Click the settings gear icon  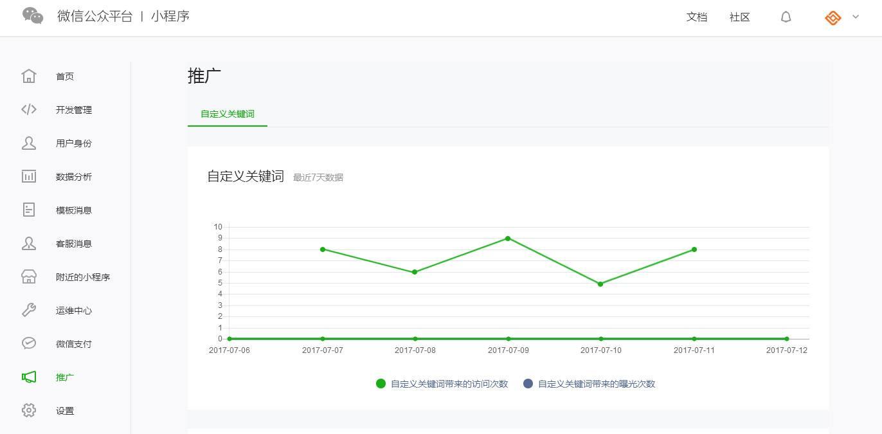(x=29, y=411)
